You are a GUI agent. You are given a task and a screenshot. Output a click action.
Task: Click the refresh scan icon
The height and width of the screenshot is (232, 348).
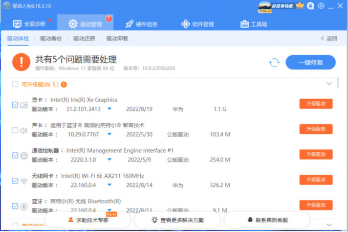[x=274, y=62]
